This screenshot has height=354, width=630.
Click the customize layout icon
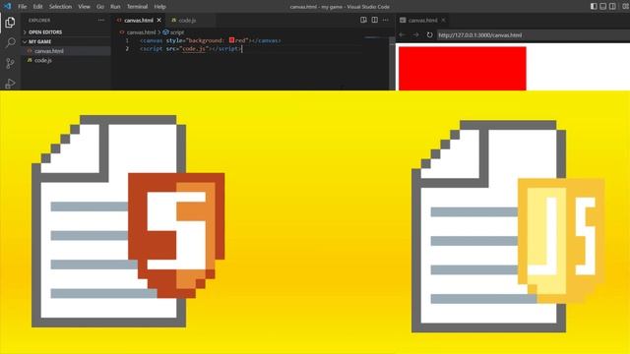[625, 6]
